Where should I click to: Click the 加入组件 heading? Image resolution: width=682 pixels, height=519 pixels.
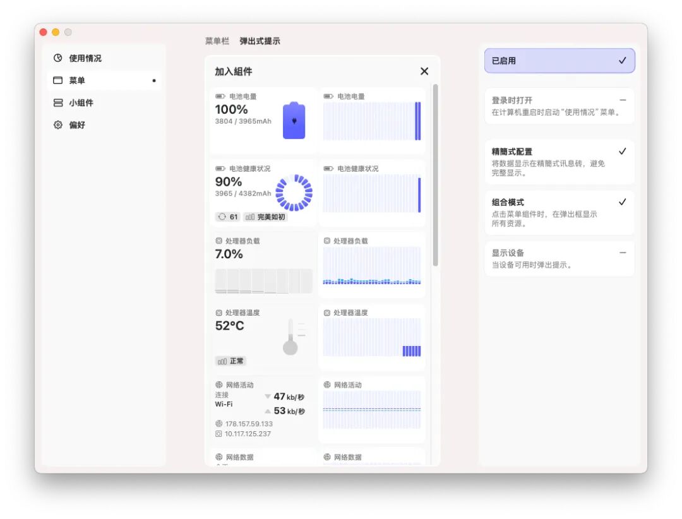234,71
